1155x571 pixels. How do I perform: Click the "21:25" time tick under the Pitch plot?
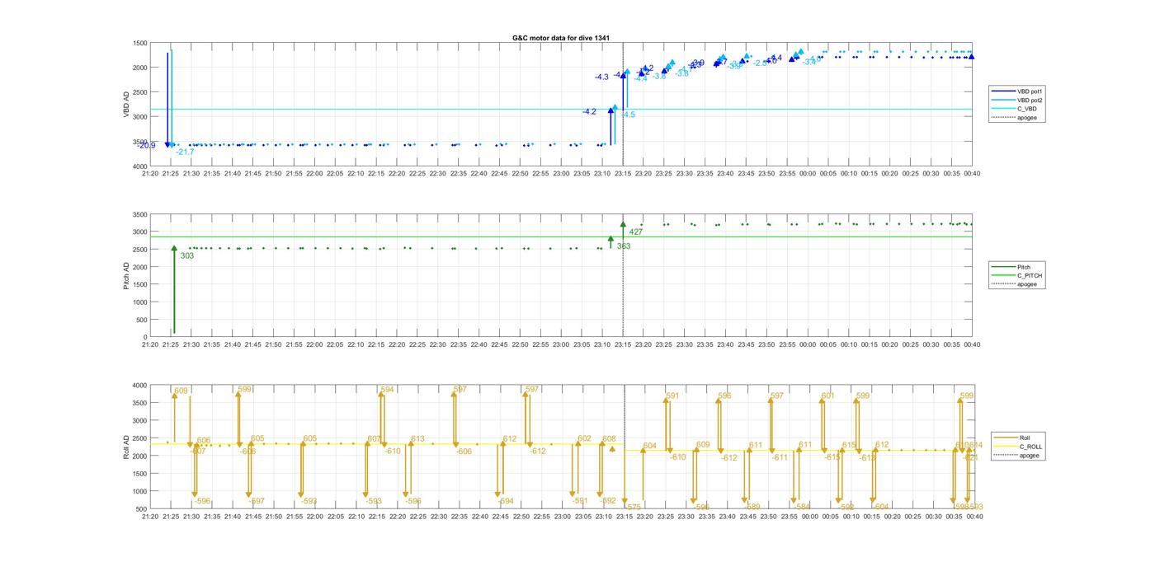pos(171,345)
